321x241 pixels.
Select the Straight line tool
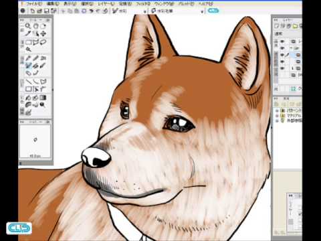click(28, 82)
